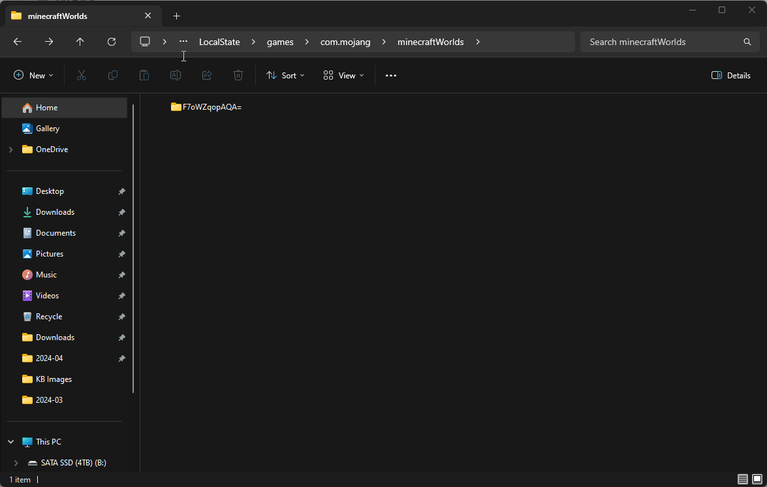
Task: Click the Up directory arrow
Action: pos(80,42)
